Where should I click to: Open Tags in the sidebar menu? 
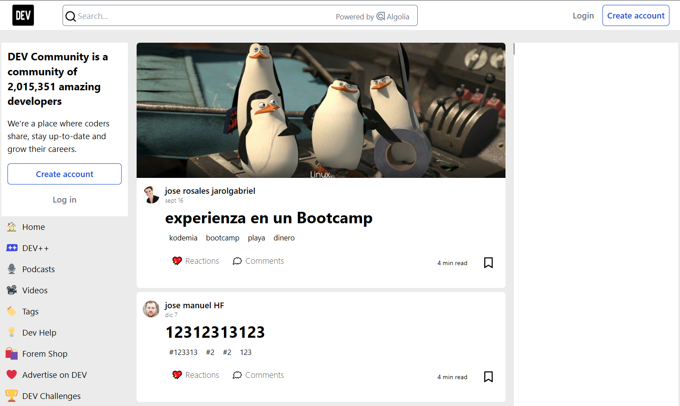tap(30, 311)
